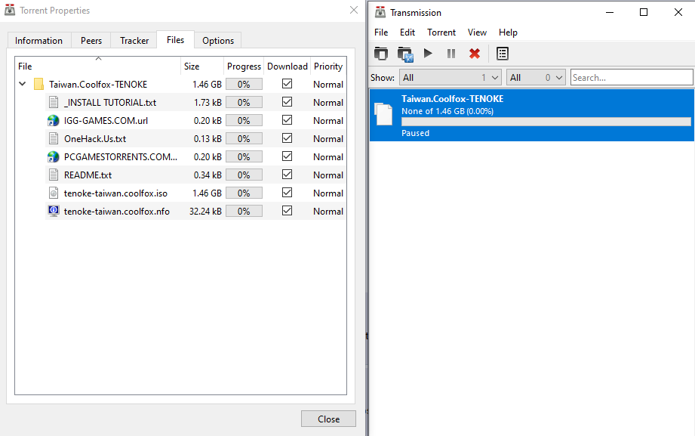Viewport: 695px width, 436px height.
Task: Click the Close button in Torrent Properties
Action: click(328, 419)
